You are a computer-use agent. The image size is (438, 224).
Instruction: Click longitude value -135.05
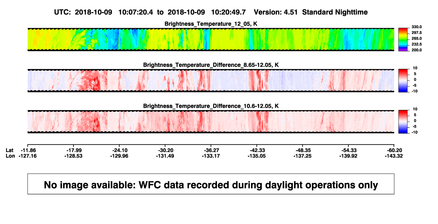click(x=257, y=156)
